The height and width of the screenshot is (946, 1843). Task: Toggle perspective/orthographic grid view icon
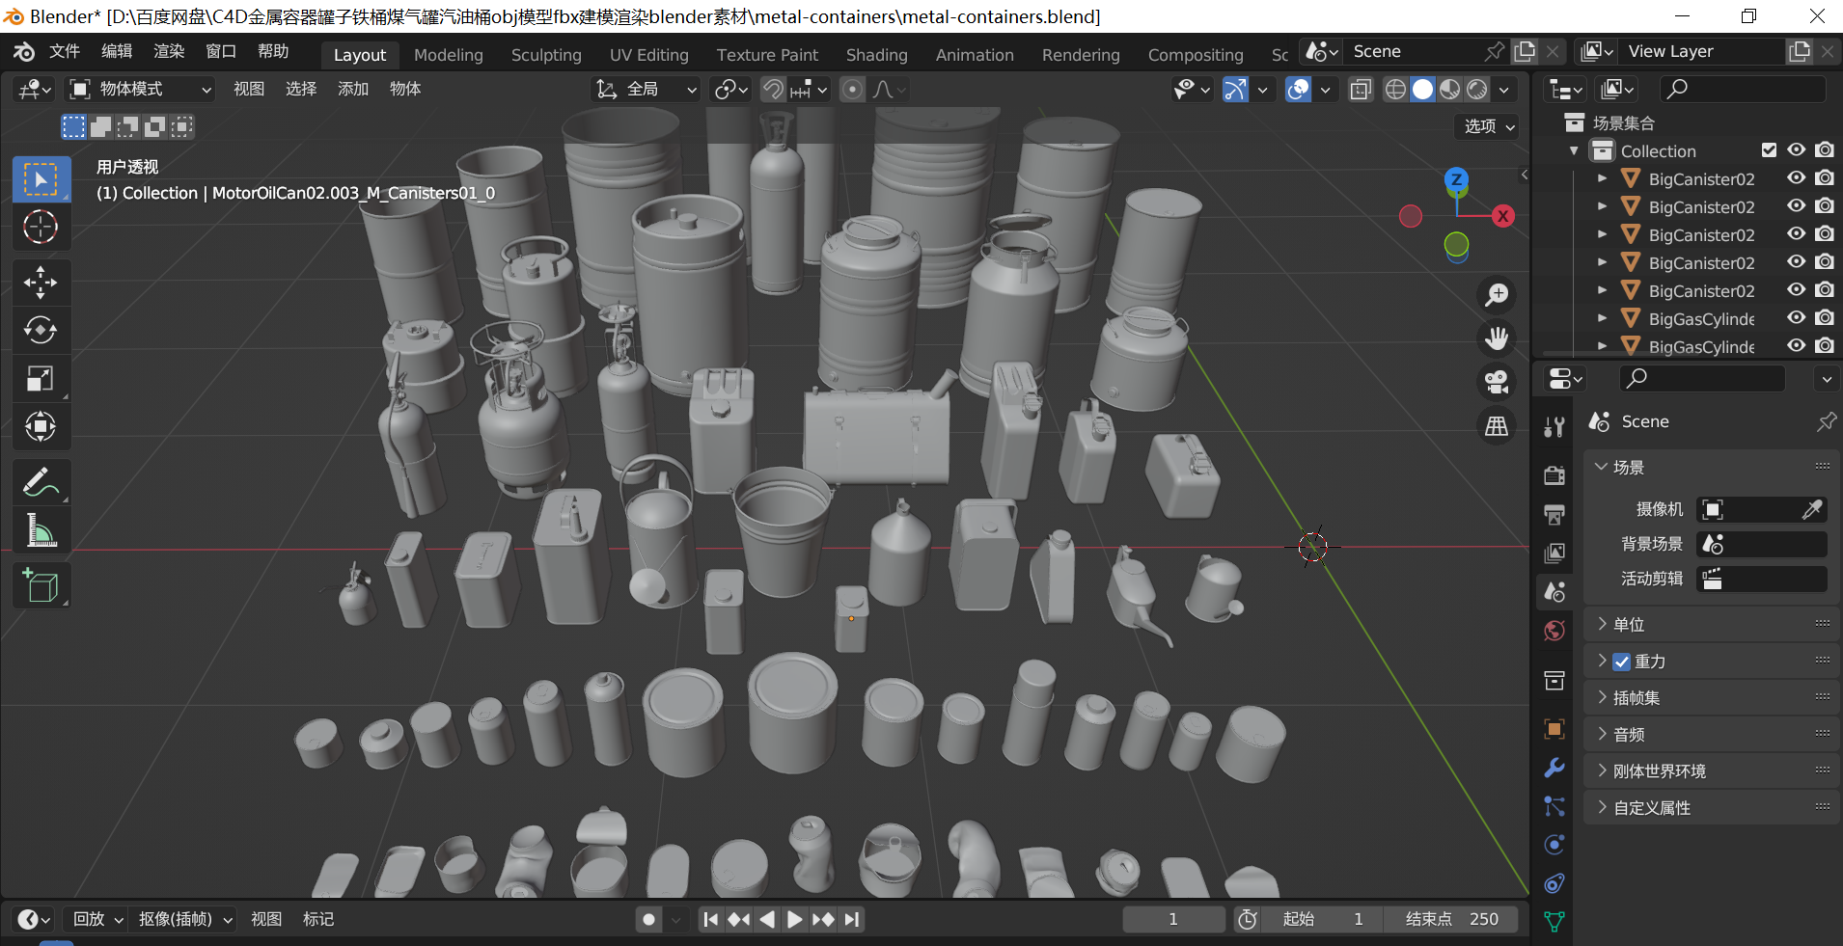[1497, 425]
